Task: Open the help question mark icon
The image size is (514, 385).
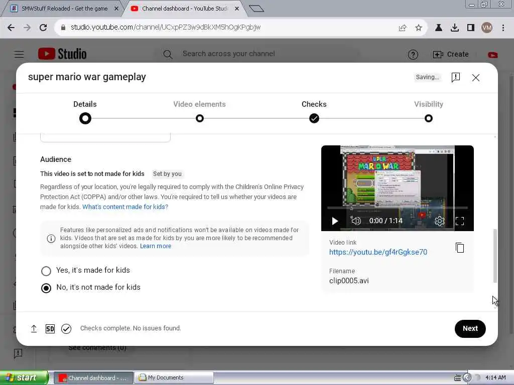Action: (413, 54)
